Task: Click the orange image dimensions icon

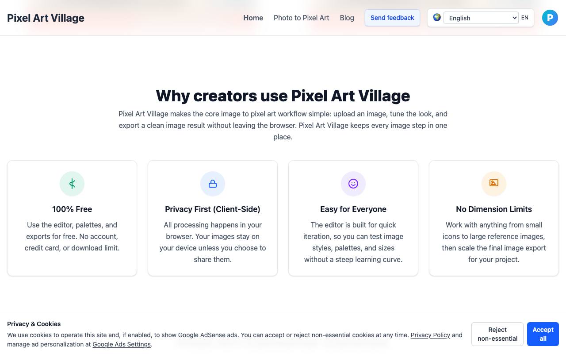Action: click(494, 184)
